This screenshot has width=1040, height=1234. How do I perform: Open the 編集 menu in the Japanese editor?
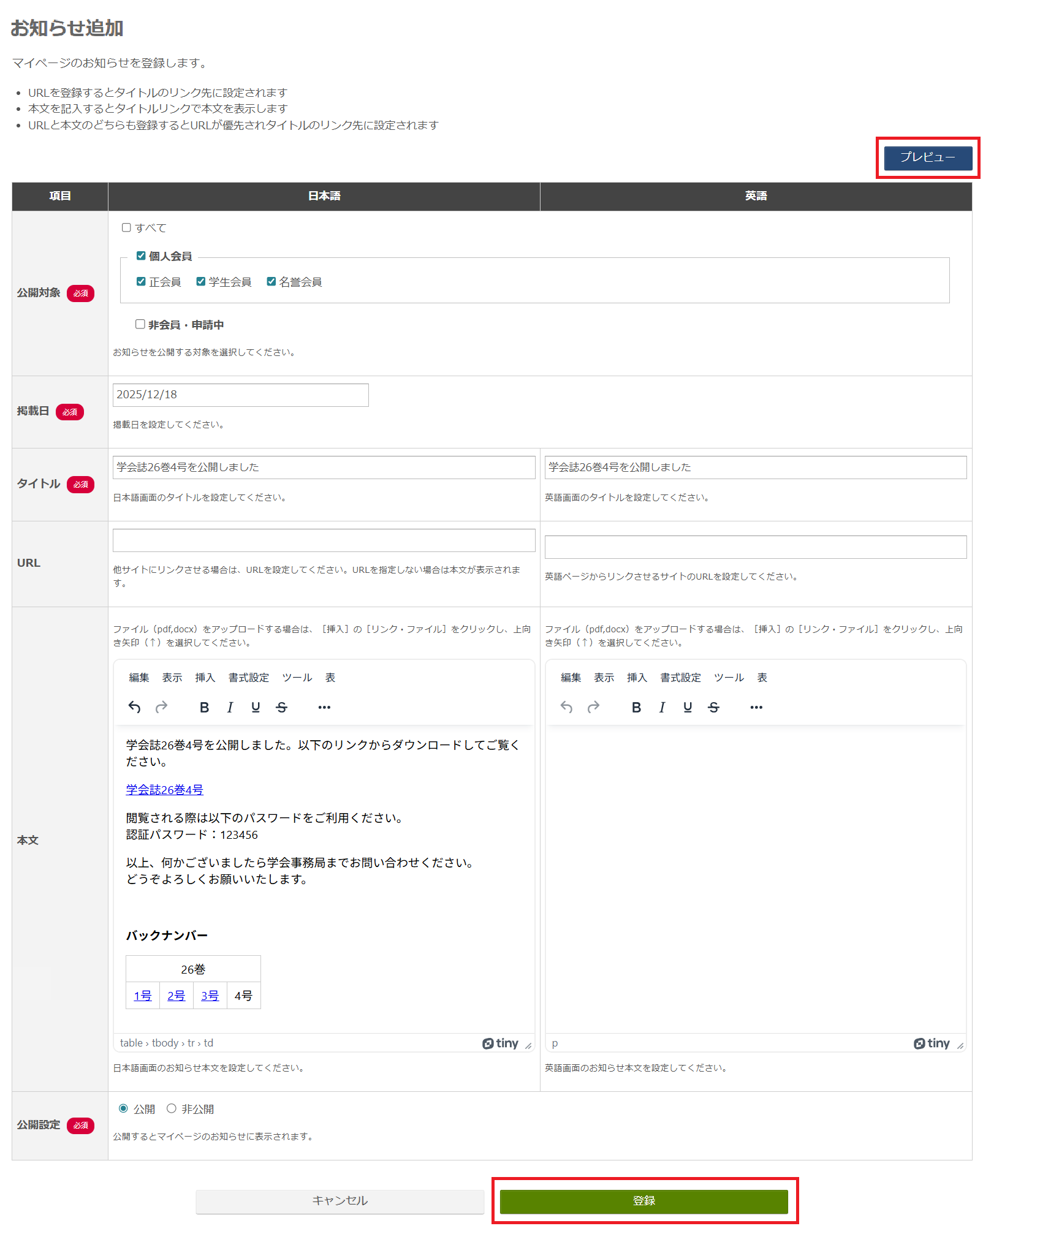pyautogui.click(x=139, y=678)
